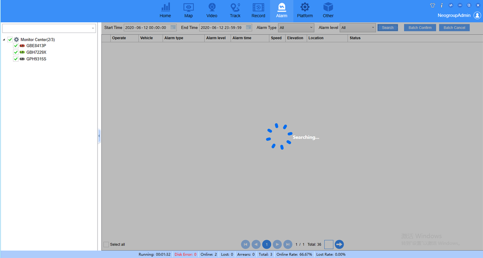Click the red vehicle icon for GBE8413P
Screen dimensions: 483x258
tap(22, 46)
